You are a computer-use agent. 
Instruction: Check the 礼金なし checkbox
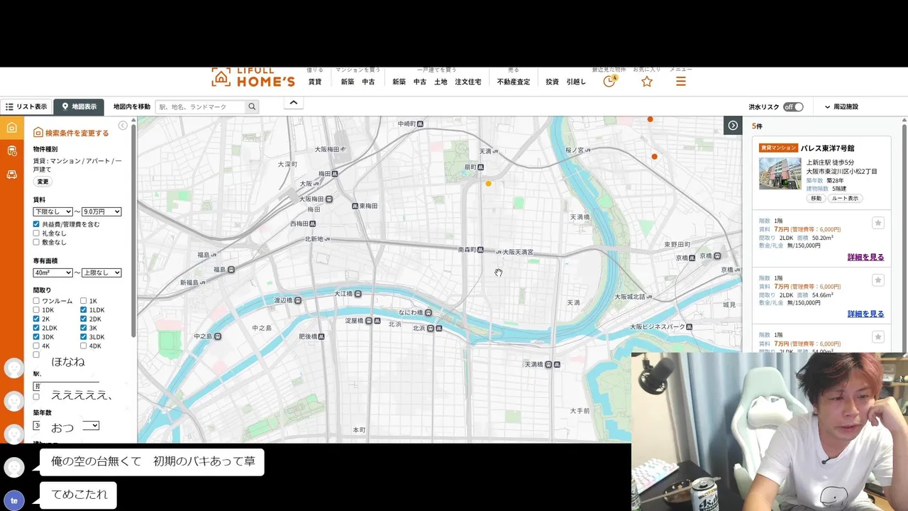coord(36,233)
